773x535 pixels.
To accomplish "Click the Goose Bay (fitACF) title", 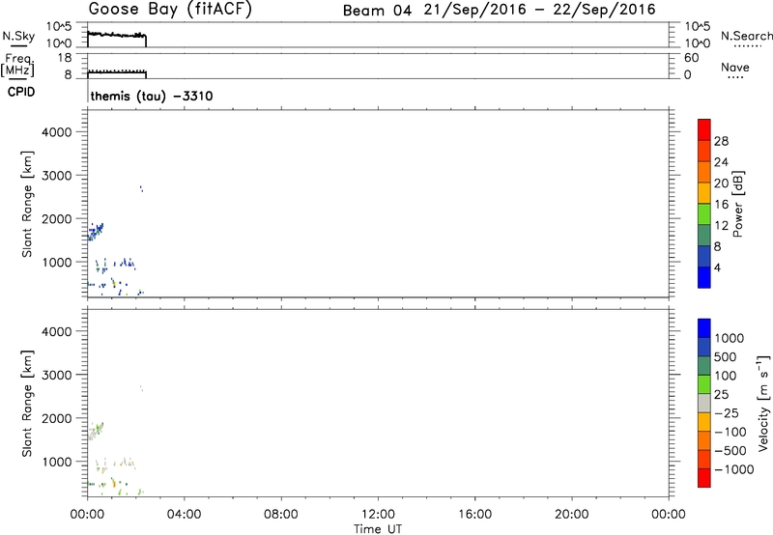I will [170, 10].
